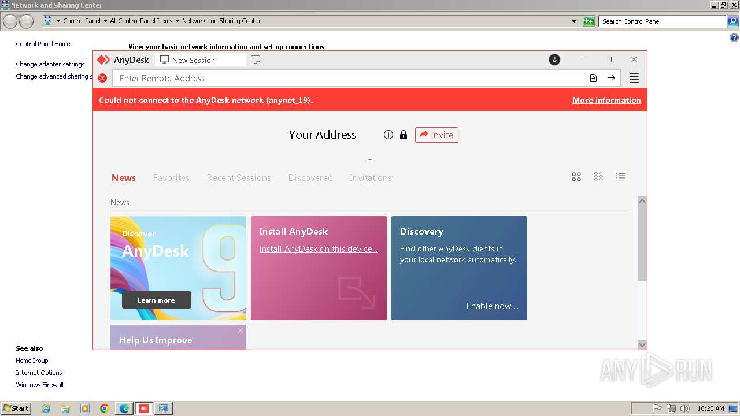
Task: Dismiss the Help Us Improve card
Action: [240, 330]
